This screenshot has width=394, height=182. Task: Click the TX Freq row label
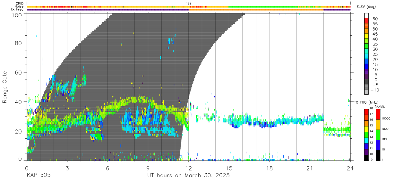pyautogui.click(x=17, y=10)
